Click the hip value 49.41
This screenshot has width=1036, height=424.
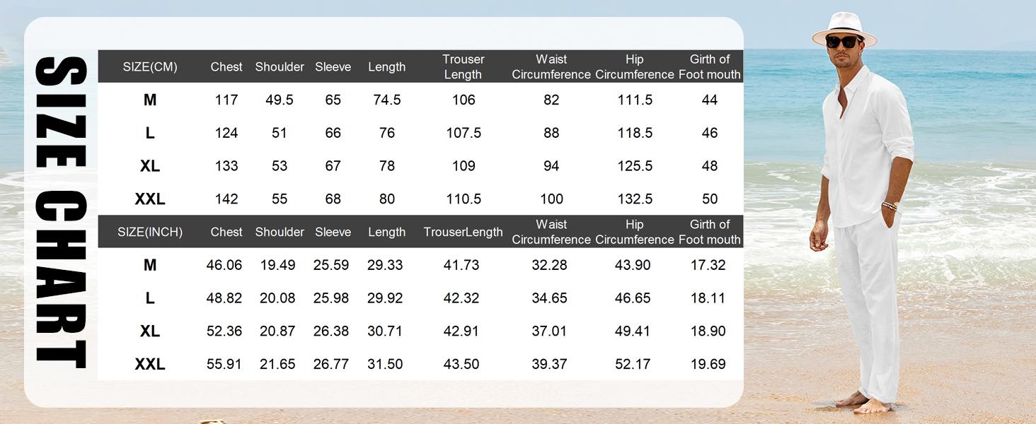coord(633,331)
